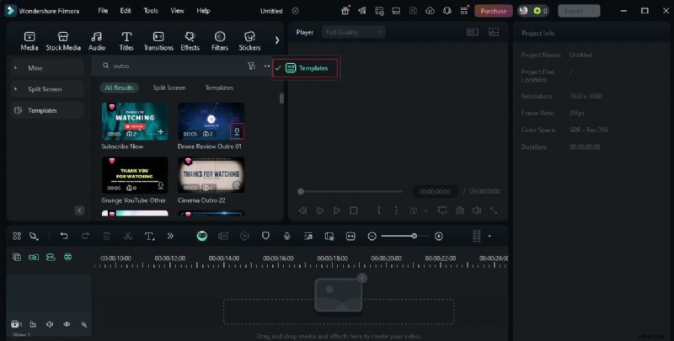Image resolution: width=674 pixels, height=341 pixels.
Task: Open the Transitions tab
Action: tap(158, 40)
